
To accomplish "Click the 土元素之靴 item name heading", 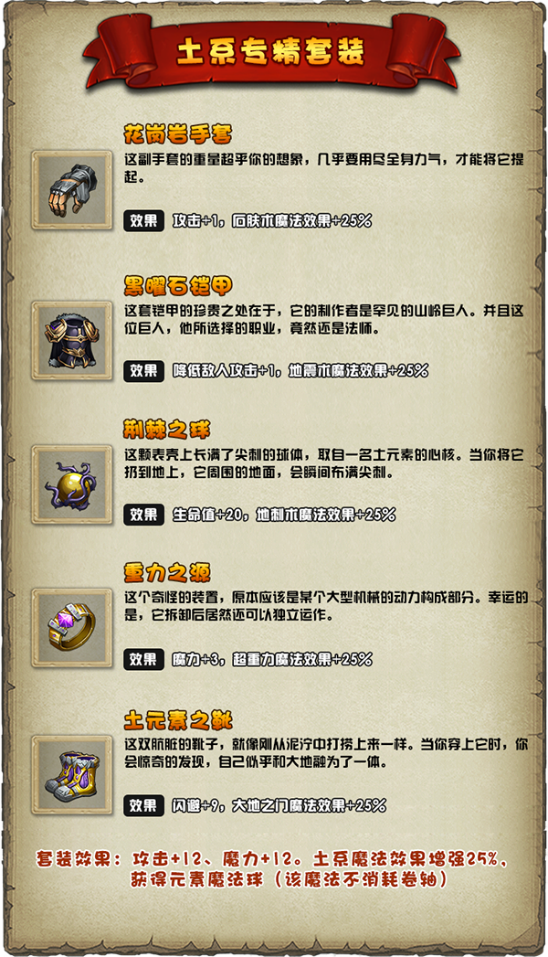I will 178,720.
